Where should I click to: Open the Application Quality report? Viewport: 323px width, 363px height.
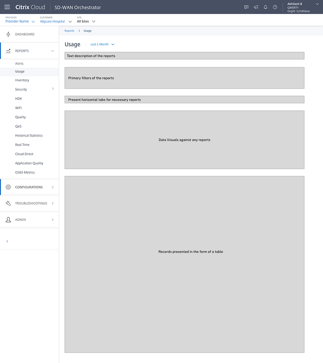click(x=29, y=163)
